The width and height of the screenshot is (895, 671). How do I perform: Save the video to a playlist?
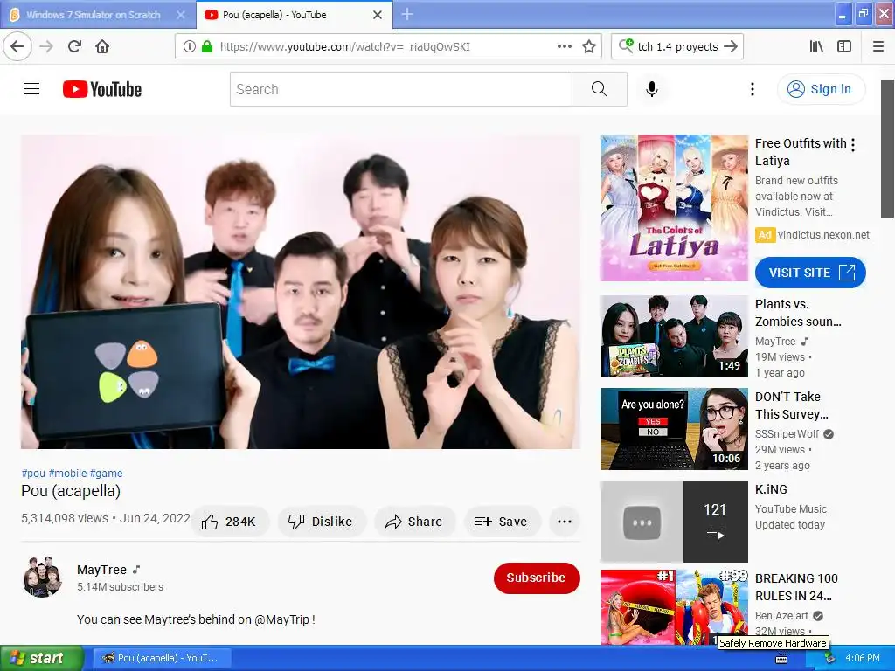501,522
